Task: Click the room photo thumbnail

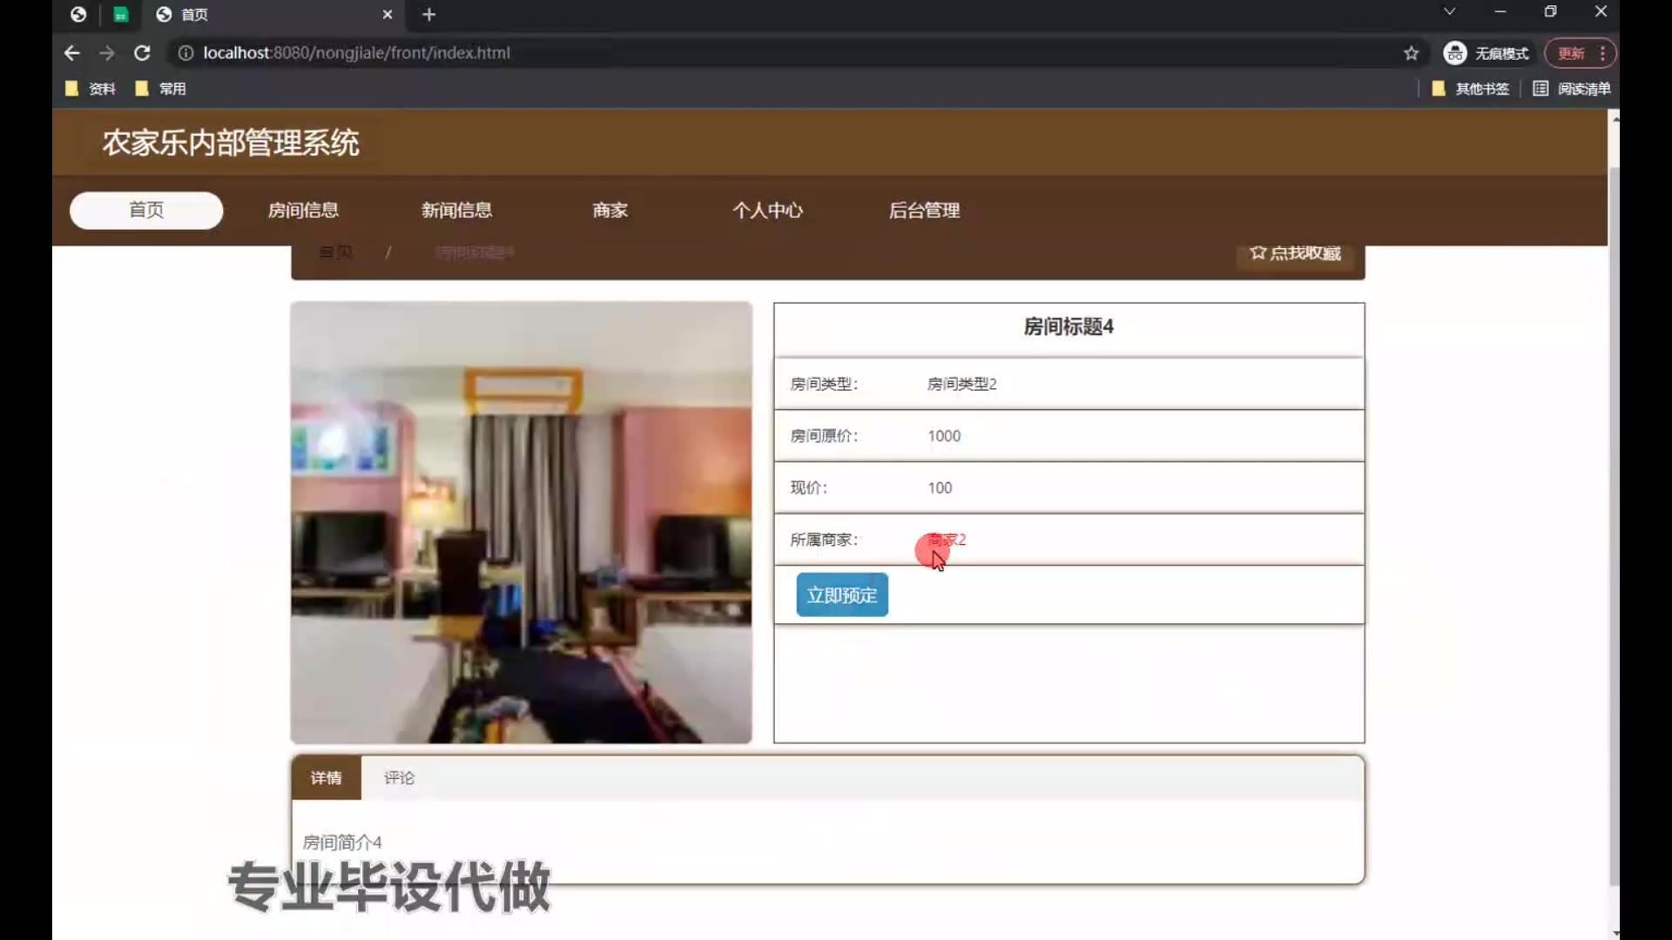Action: coord(521,522)
